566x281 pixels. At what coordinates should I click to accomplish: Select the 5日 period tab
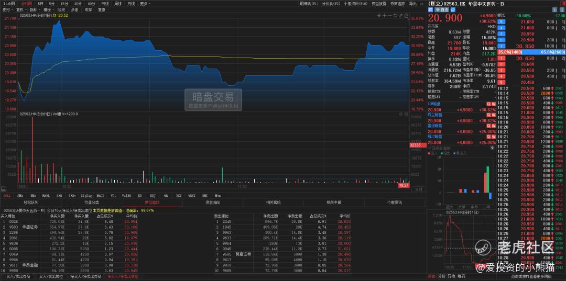click(x=41, y=4)
